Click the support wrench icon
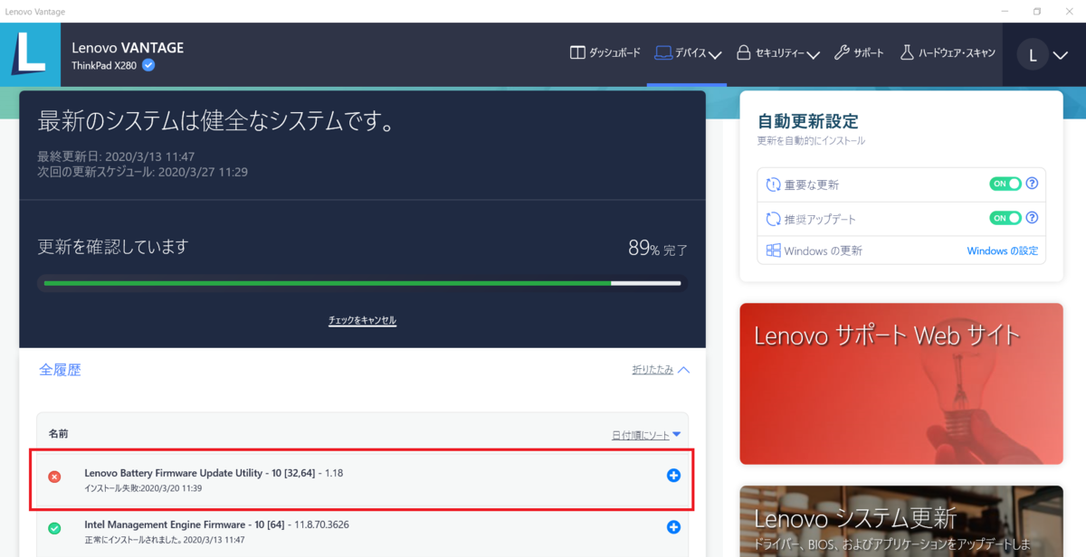 (840, 52)
